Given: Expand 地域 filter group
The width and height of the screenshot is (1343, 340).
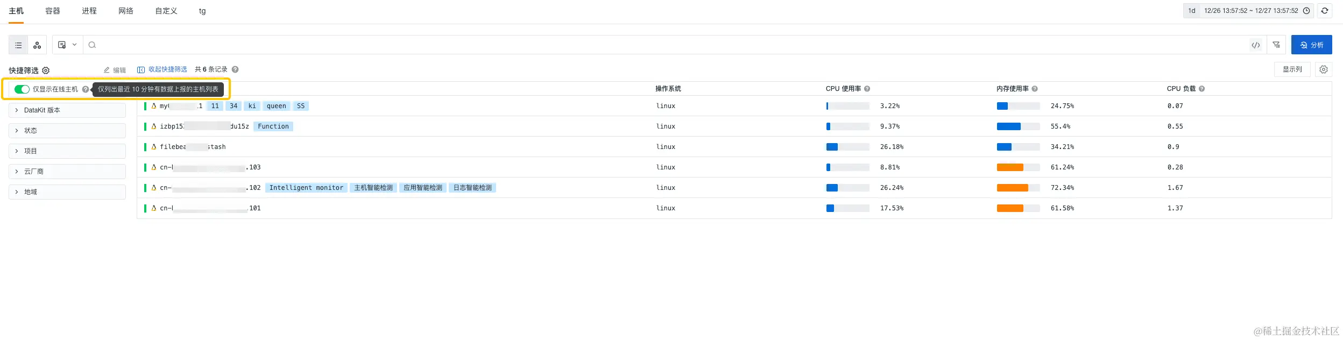Looking at the screenshot, I should [x=67, y=192].
